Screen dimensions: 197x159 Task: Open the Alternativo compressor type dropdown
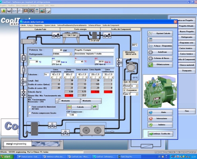click(x=137, y=86)
